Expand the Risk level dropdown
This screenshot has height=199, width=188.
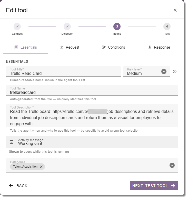[x=164, y=71]
